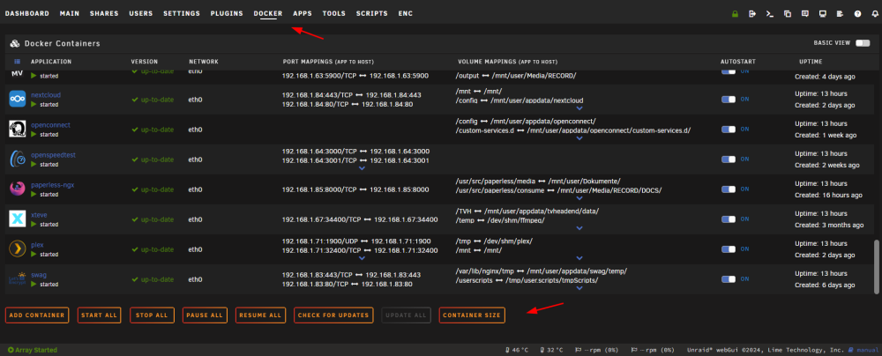882x356 pixels.
Task: Toggle autostart for xteve
Action: pos(729,219)
